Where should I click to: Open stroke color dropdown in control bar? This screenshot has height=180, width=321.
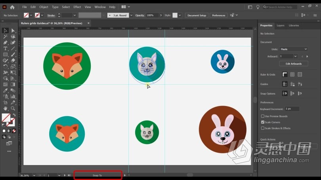pos(42,15)
